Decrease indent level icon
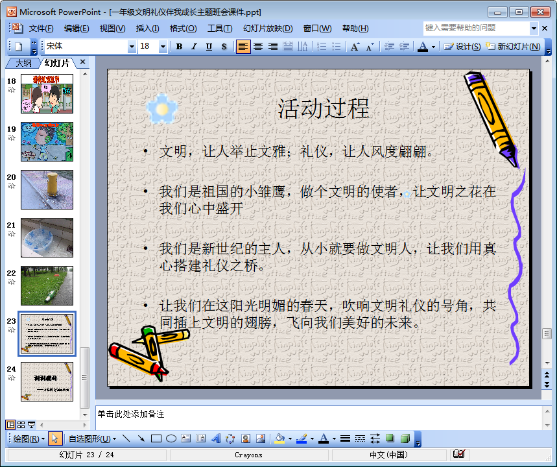The image size is (557, 467). click(389, 47)
